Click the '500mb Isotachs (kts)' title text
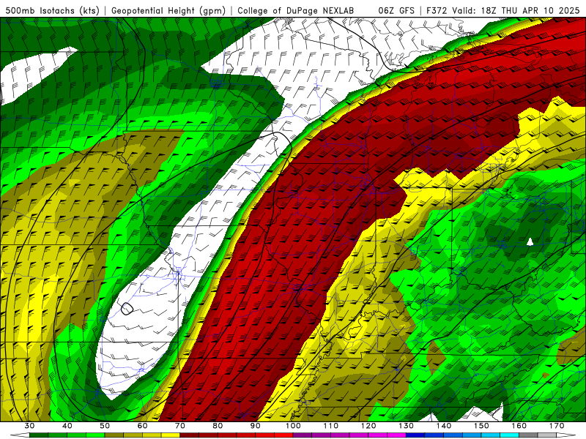 tap(52, 11)
